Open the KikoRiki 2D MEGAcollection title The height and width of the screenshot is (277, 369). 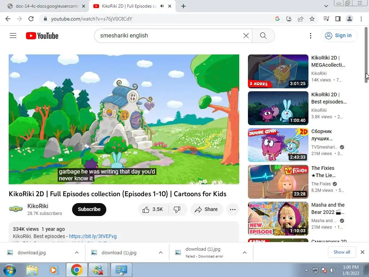pyautogui.click(x=328, y=61)
